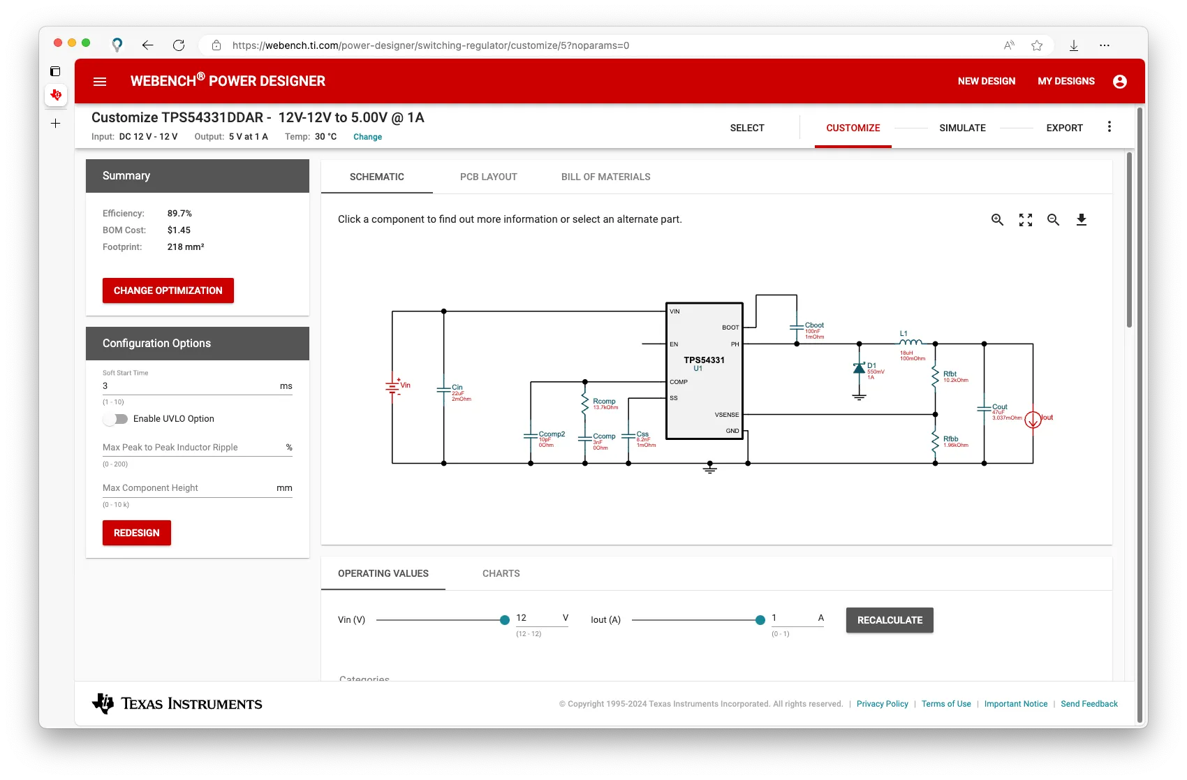Screen dimensions: 1187x780
Task: Open browser settings ellipsis menu
Action: [1105, 45]
